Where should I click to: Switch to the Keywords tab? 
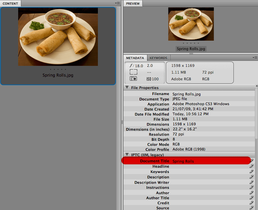point(158,58)
